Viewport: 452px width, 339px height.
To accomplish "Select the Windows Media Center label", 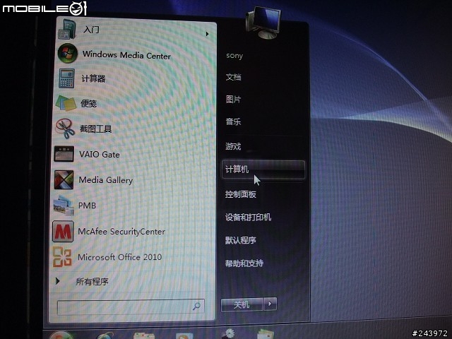I will 126,55.
